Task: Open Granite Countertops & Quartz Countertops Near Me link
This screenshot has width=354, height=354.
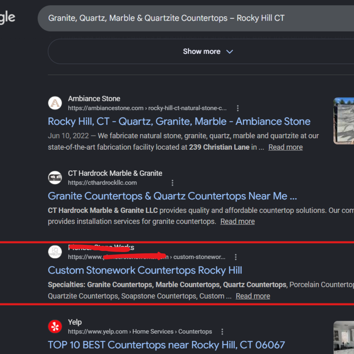Action: pos(172,196)
